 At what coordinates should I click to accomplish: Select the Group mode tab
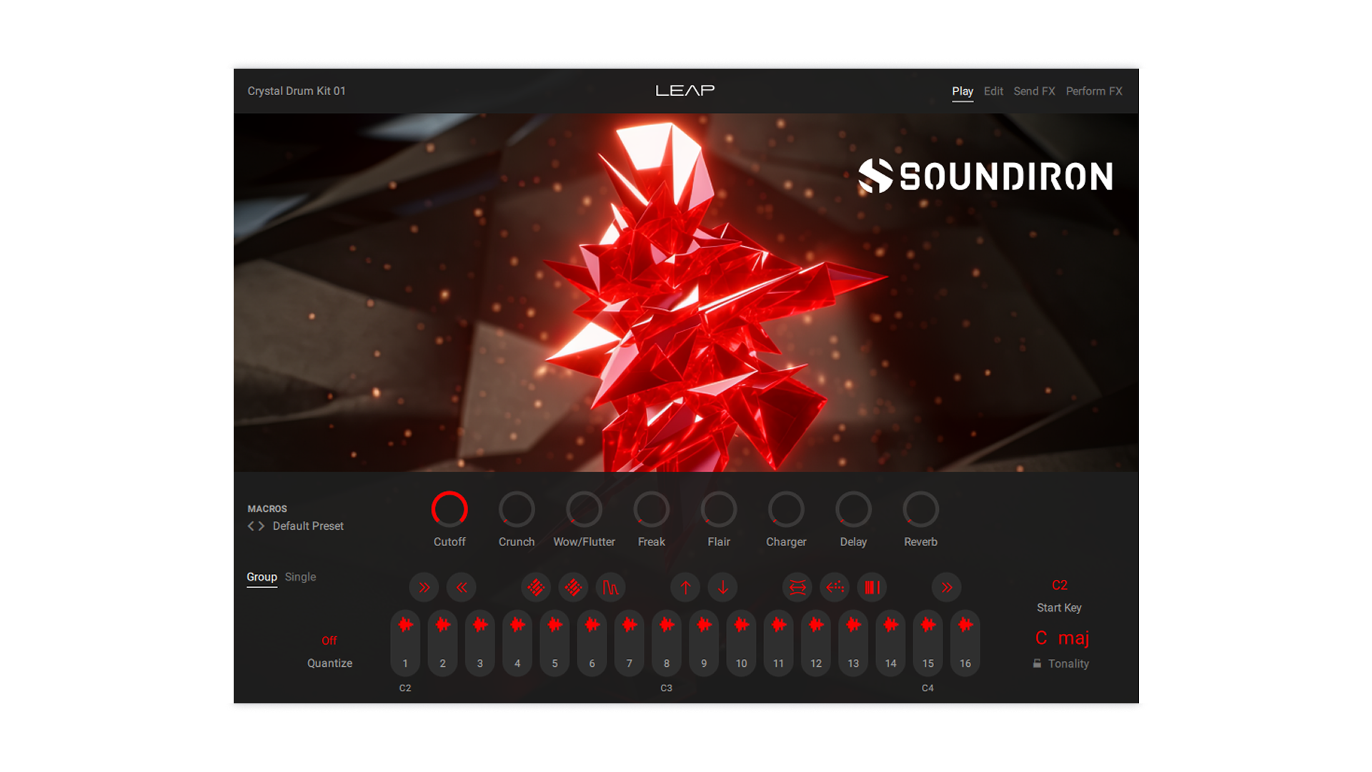[262, 577]
